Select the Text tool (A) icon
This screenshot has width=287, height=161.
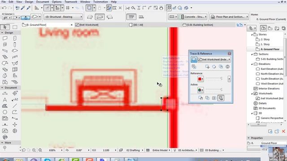5,100
